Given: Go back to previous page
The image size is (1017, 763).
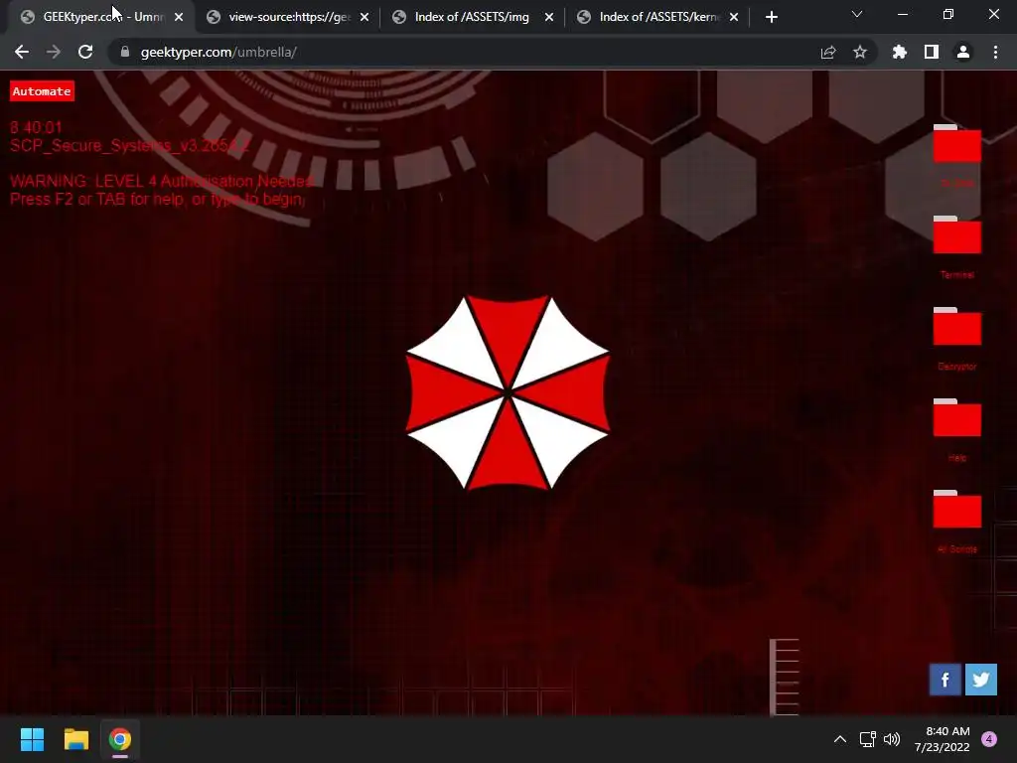Looking at the screenshot, I should point(22,52).
